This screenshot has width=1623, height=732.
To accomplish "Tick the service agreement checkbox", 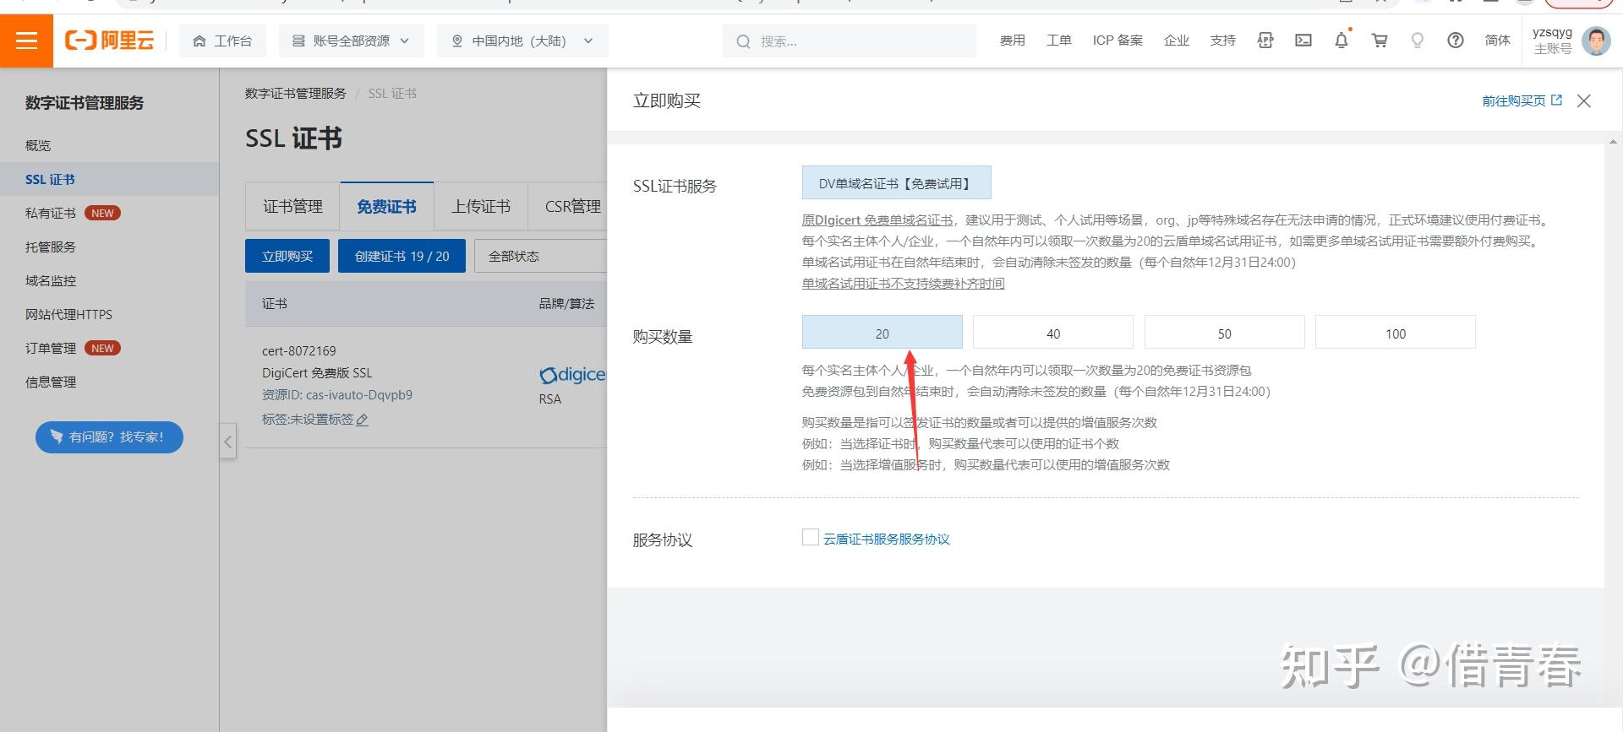I will [x=810, y=537].
